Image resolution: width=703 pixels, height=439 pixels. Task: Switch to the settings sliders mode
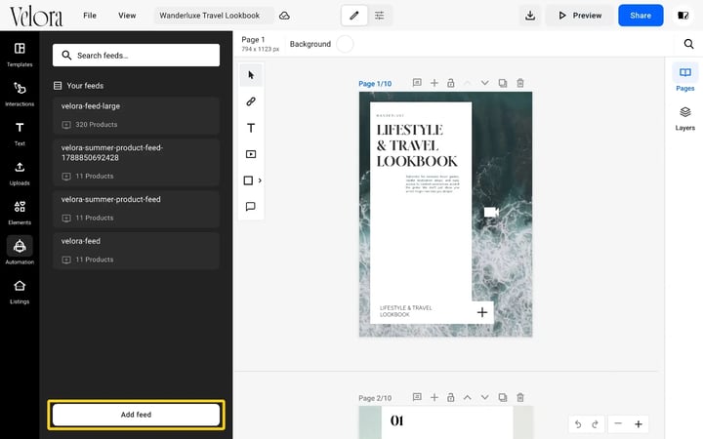tap(379, 16)
